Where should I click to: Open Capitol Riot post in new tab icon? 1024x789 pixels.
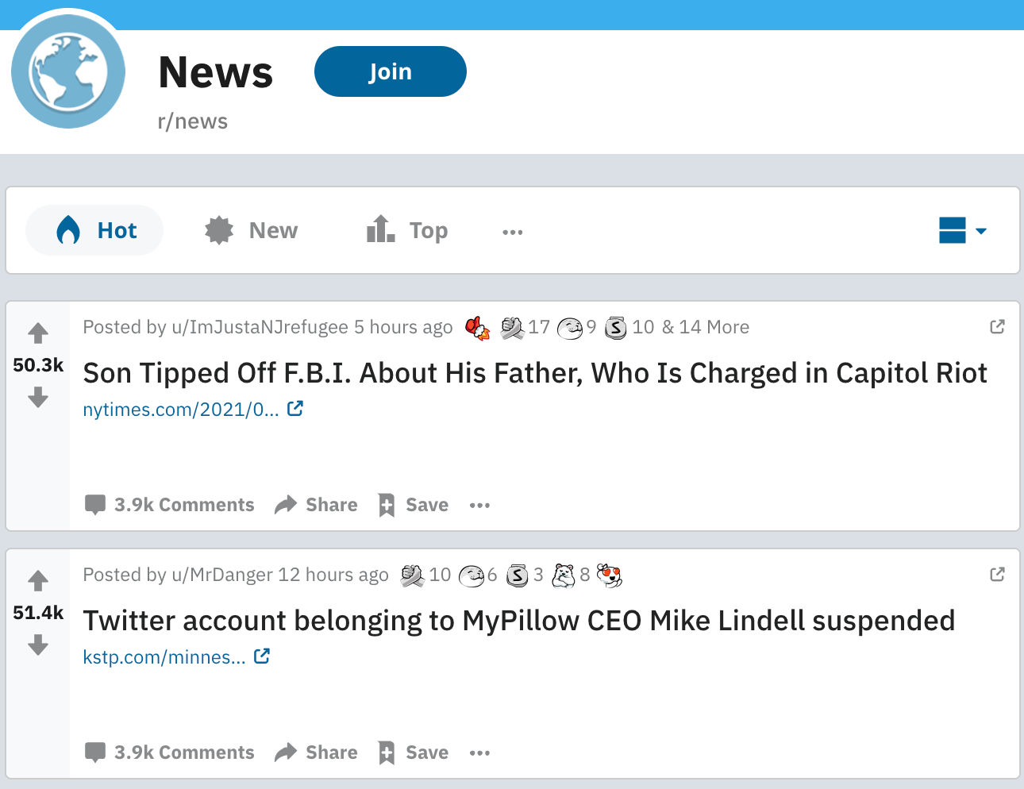997,326
